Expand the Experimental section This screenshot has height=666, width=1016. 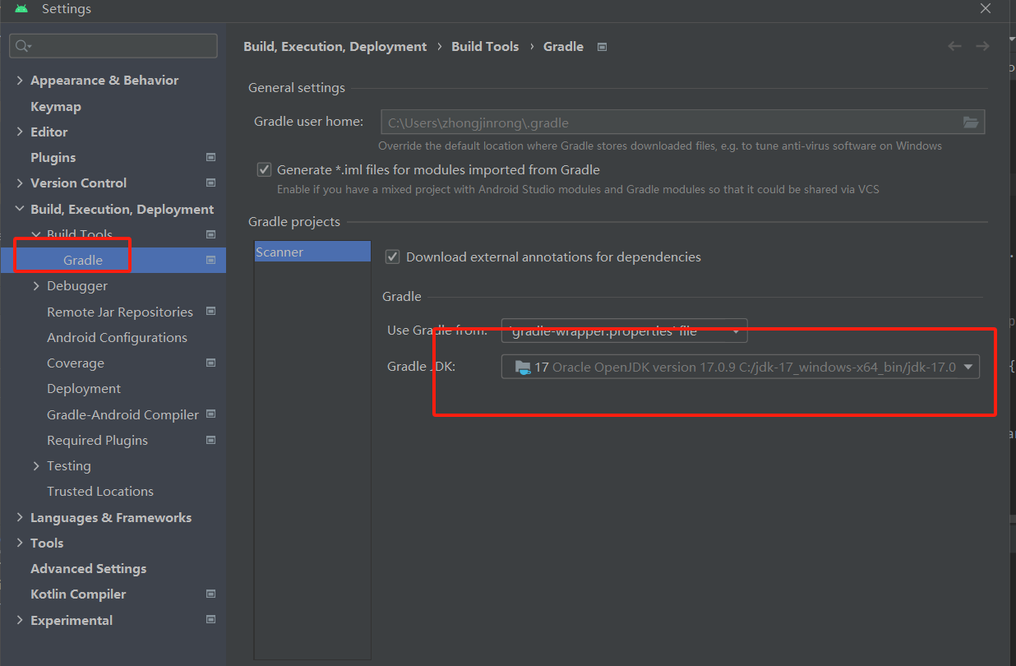tap(20, 620)
